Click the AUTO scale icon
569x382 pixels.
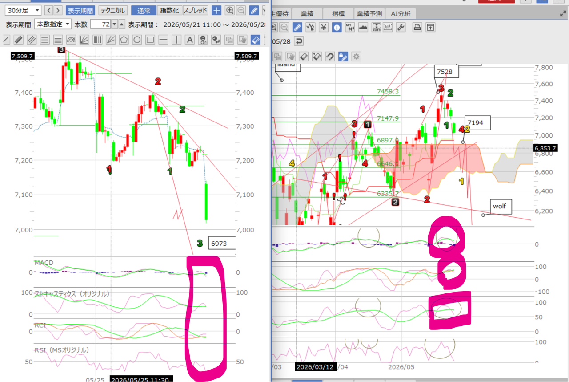pyautogui.click(x=377, y=27)
